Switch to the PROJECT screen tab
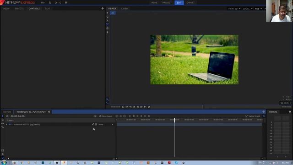This screenshot has width=293, height=165. (x=167, y=3)
